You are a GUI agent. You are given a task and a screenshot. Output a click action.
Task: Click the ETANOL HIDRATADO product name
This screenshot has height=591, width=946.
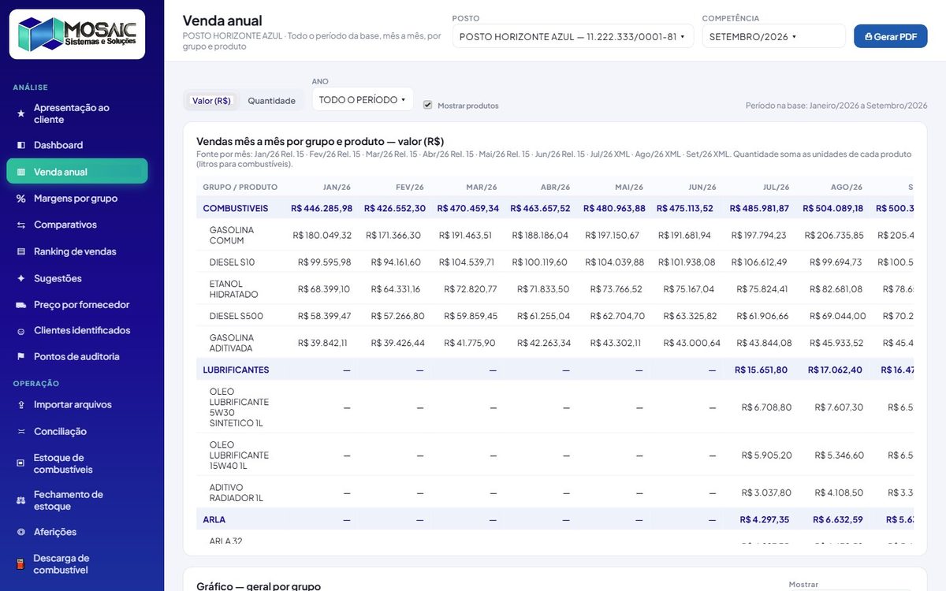coord(233,289)
